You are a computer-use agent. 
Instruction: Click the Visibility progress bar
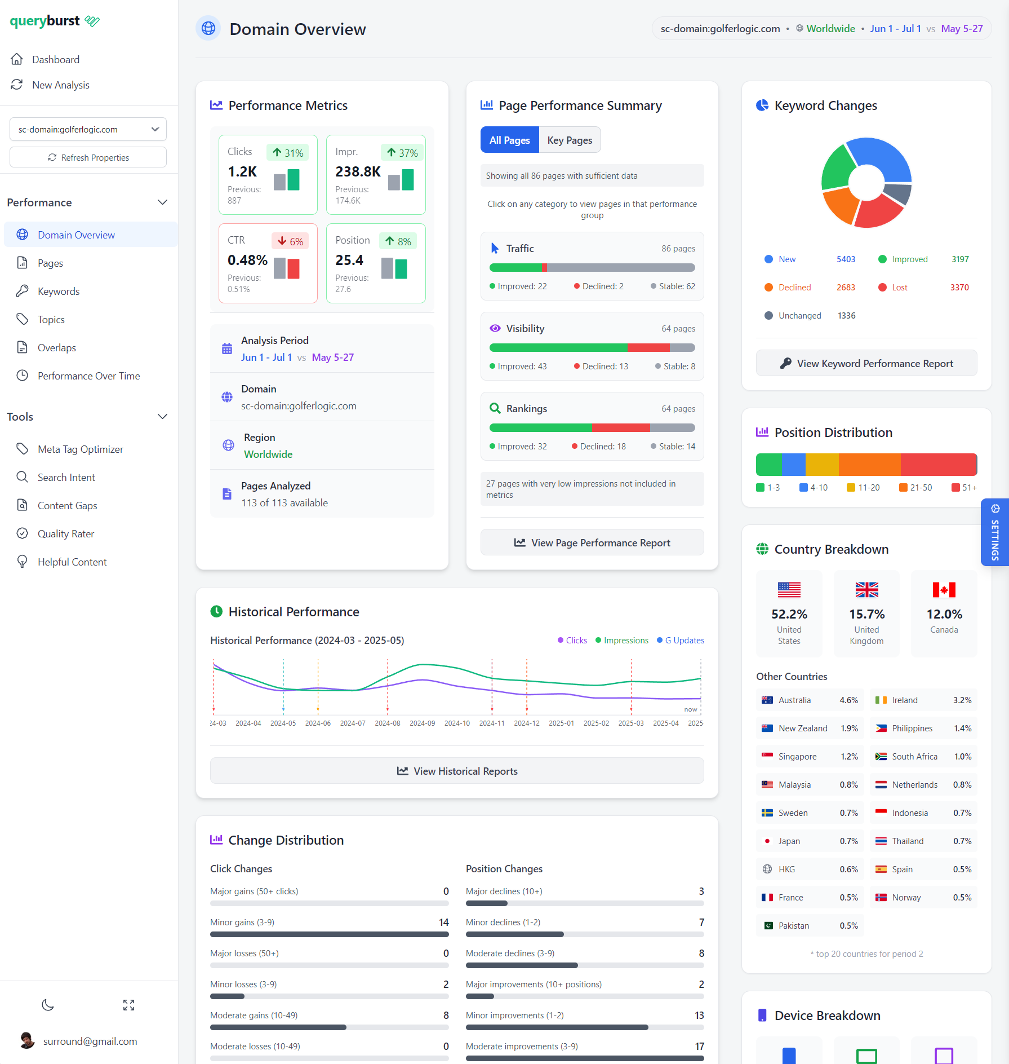(x=592, y=347)
